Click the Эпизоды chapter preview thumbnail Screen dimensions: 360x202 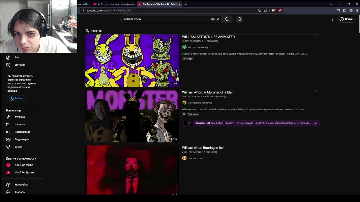[188, 123]
